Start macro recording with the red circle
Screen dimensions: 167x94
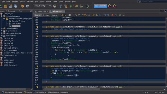(x=112, y=15)
